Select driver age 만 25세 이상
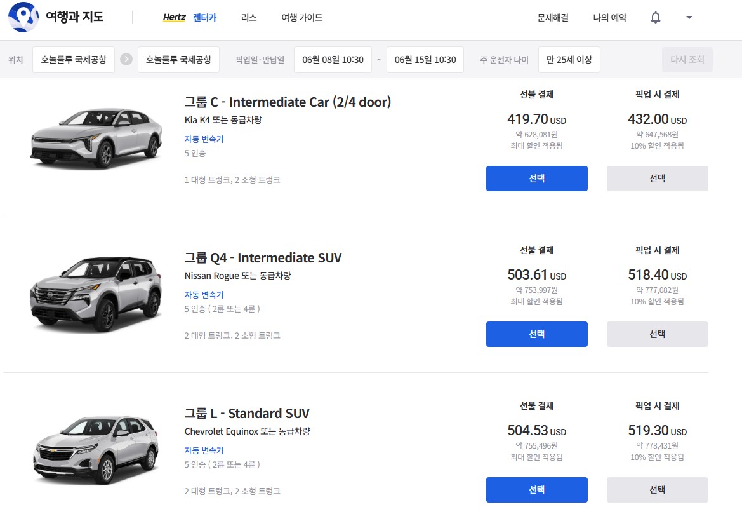Image resolution: width=742 pixels, height=521 pixels. (x=569, y=60)
